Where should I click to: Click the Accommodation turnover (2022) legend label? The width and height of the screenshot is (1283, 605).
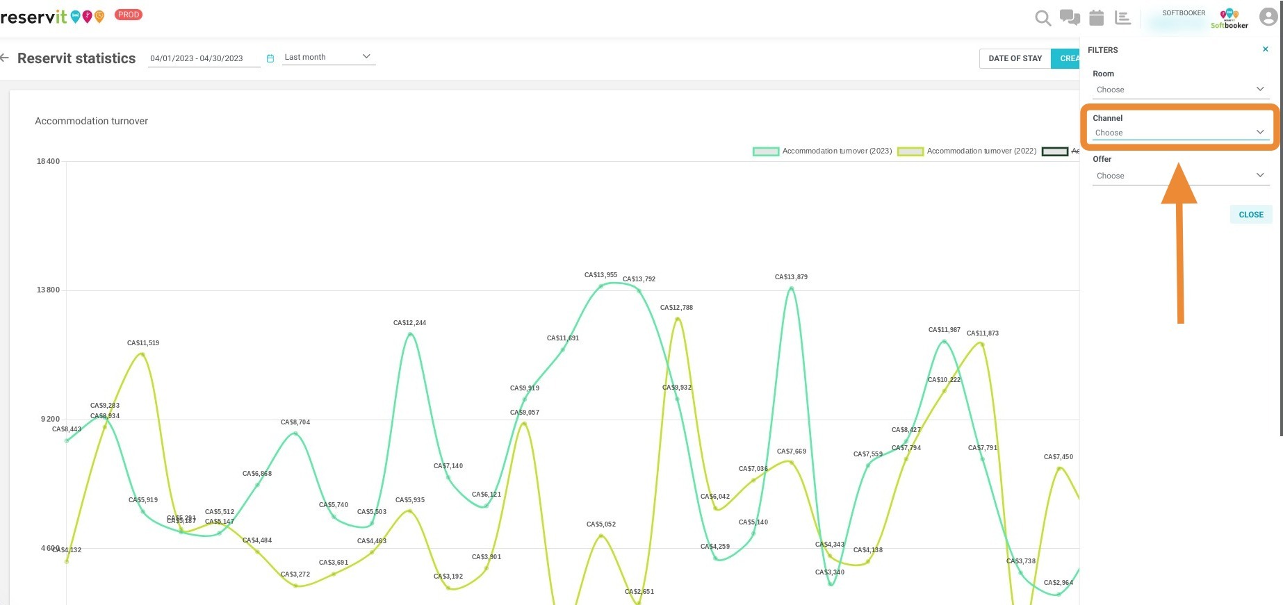point(982,151)
